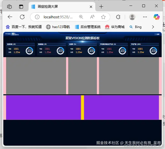Go back to previous page

10,17
